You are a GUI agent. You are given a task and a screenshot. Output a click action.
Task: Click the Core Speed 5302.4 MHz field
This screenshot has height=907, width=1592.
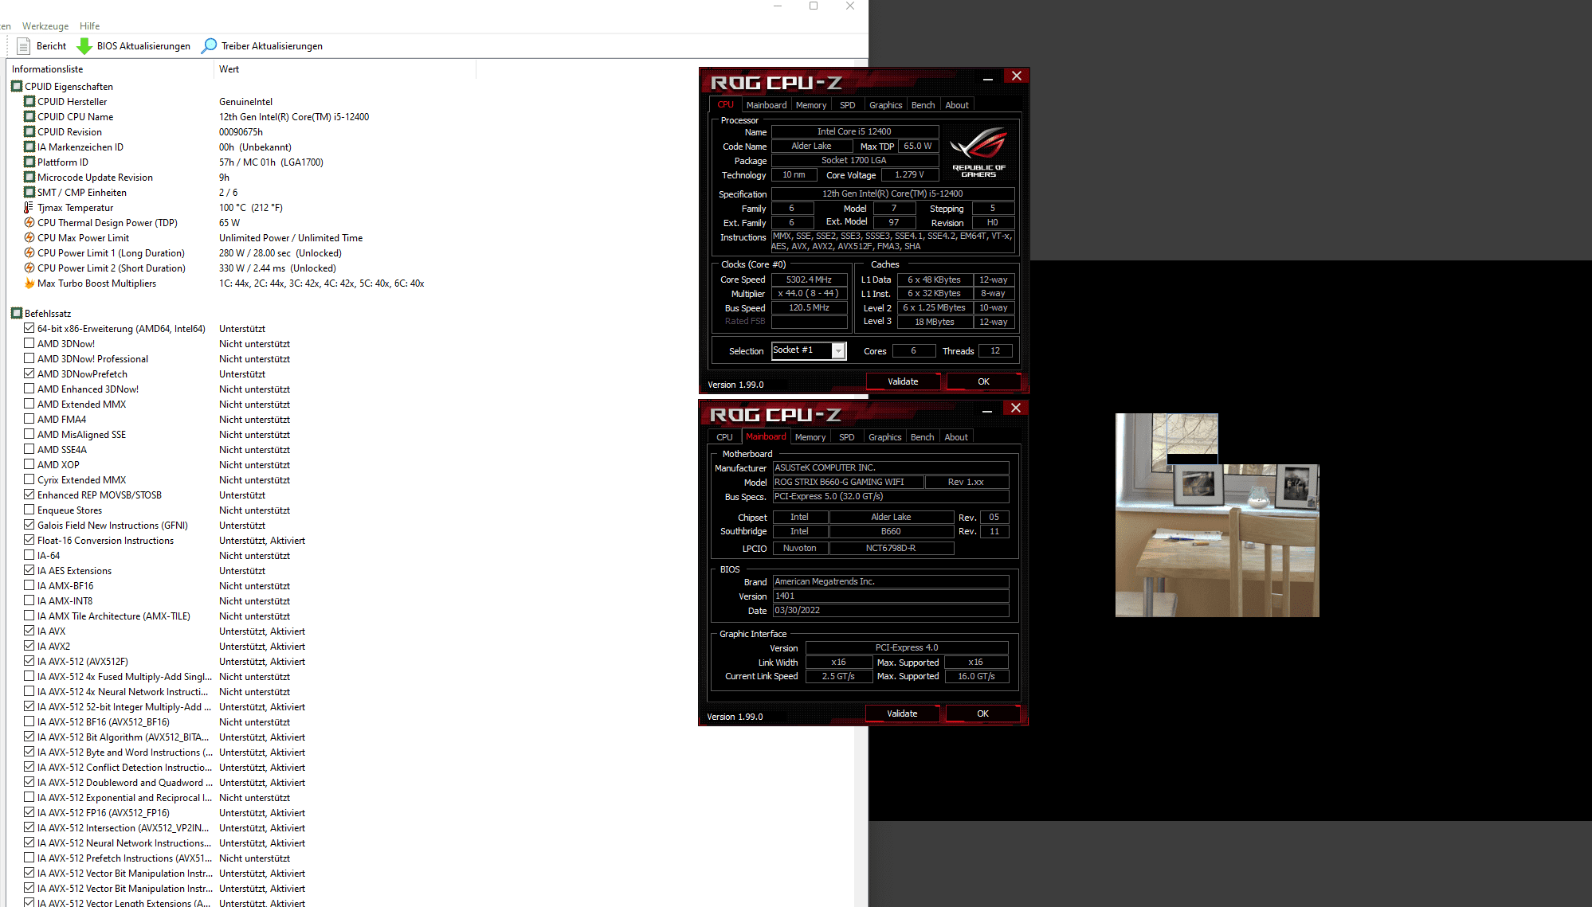(809, 280)
